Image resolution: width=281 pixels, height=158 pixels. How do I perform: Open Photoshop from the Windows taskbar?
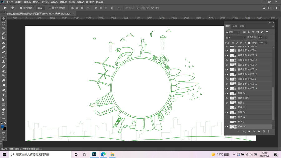[x=94, y=154]
